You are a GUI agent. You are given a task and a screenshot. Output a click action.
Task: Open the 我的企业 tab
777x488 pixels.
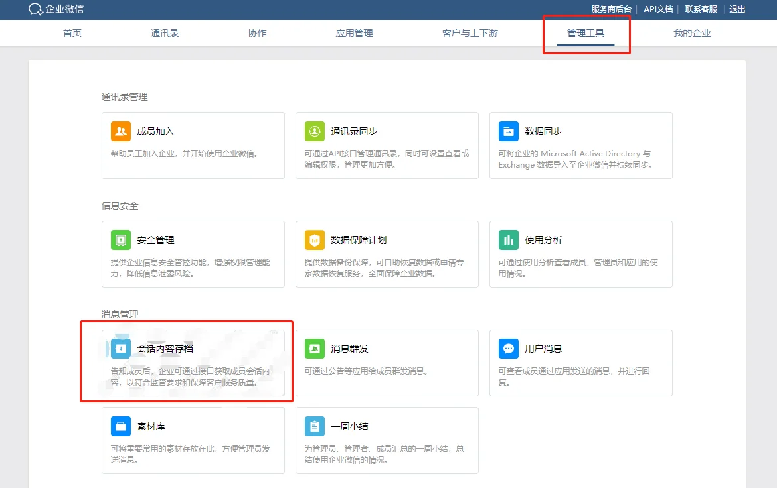pyautogui.click(x=692, y=33)
